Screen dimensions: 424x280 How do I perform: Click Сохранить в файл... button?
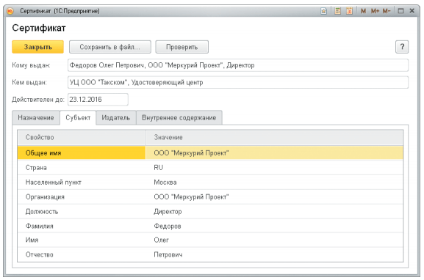(x=110, y=47)
